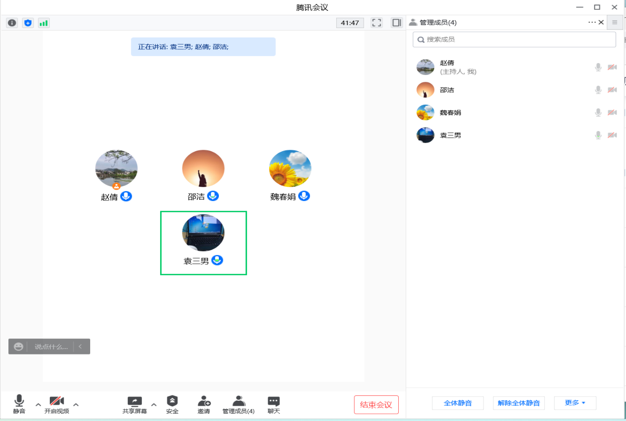Screen dimensions: 626x421
Task: Open the meeting info icon
Action: tap(12, 23)
